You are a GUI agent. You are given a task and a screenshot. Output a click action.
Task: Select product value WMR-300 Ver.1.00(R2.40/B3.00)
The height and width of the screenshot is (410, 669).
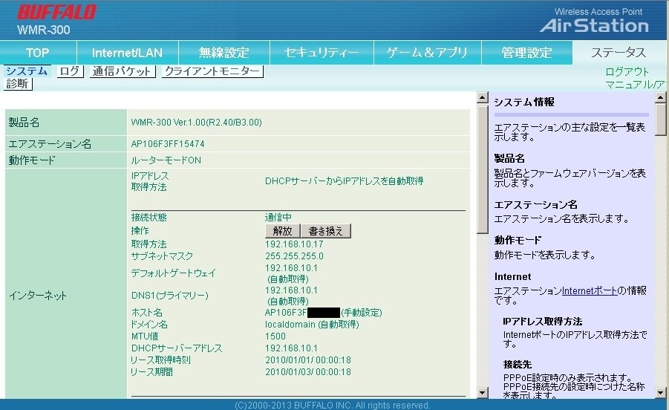tap(196, 123)
